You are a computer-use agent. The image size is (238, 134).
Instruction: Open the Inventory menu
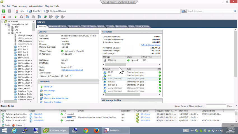click(23, 6)
